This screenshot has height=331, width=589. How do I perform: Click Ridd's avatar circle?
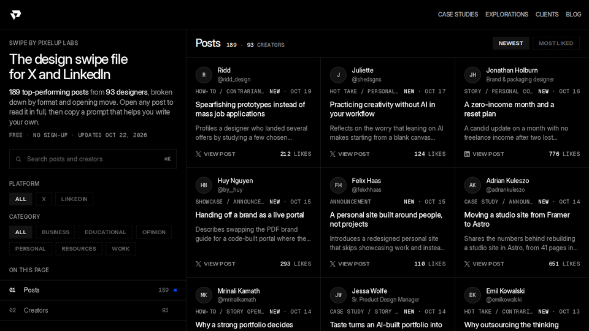pyautogui.click(x=204, y=75)
